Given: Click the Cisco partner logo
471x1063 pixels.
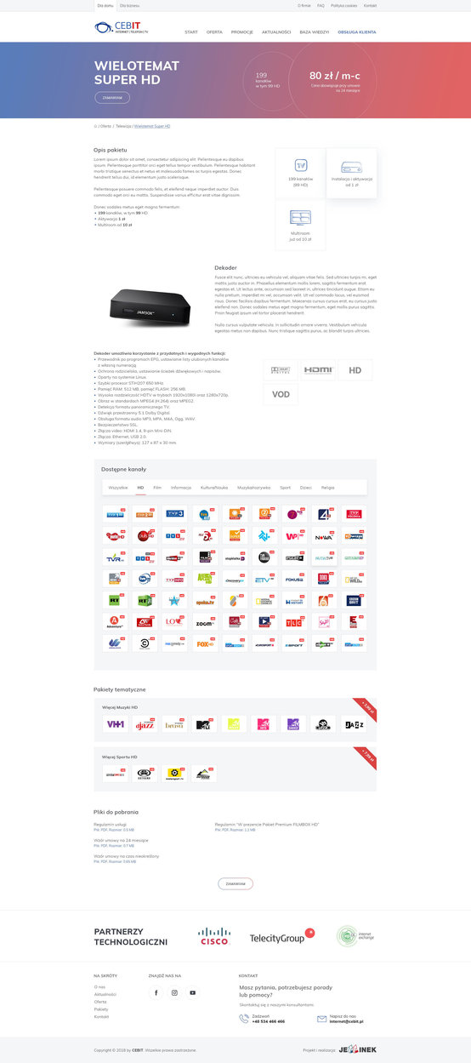Looking at the screenshot, I should (214, 937).
